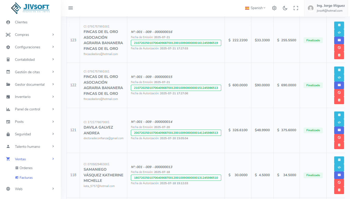Screen dimensions: 350x199
Task: Collapse the sidebar with hamburger menu
Action: coord(71,8)
